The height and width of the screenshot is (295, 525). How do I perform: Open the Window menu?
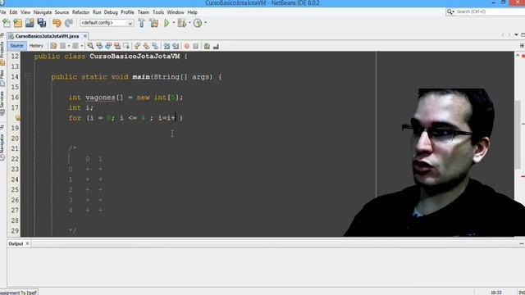pos(176,12)
